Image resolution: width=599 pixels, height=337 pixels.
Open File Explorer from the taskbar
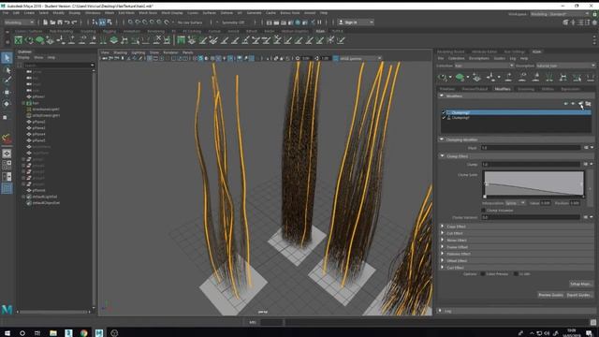(53, 333)
